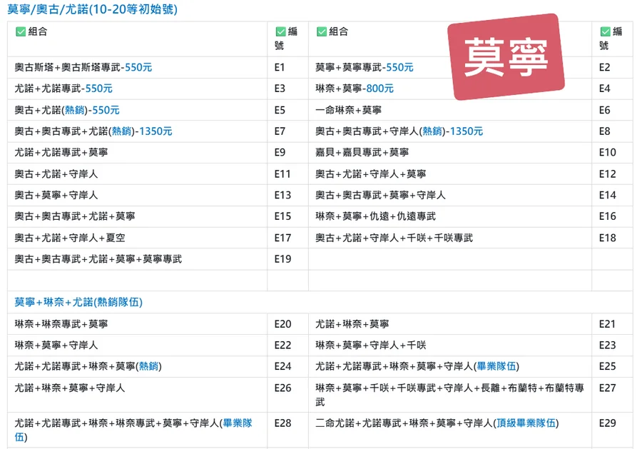The width and height of the screenshot is (642, 449).
Task: Click the 畢業隊伍 label in row E25
Action: click(496, 366)
